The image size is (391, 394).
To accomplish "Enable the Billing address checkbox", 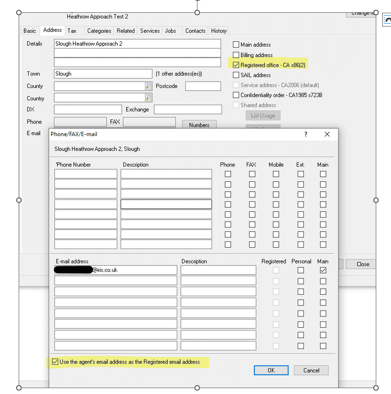I will click(236, 55).
